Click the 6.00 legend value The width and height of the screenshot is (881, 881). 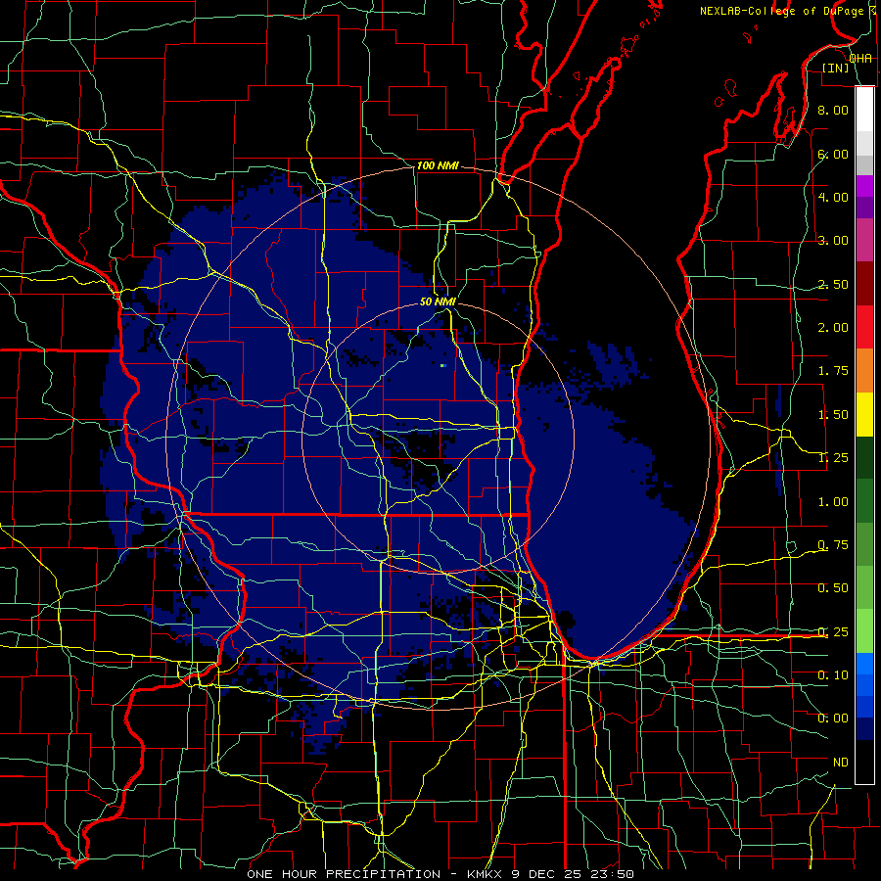833,154
